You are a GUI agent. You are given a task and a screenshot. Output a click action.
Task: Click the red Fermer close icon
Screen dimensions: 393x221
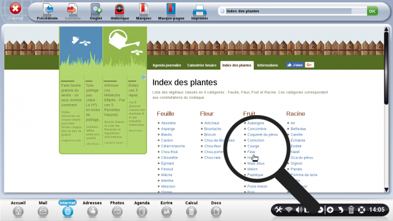click(15, 9)
